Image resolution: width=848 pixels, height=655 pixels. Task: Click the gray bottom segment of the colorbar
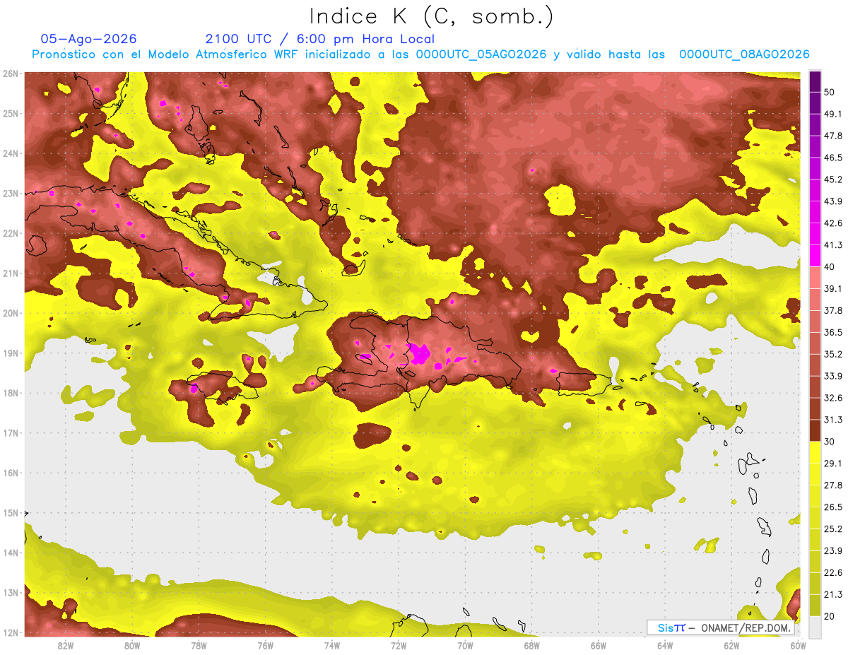coord(815,627)
